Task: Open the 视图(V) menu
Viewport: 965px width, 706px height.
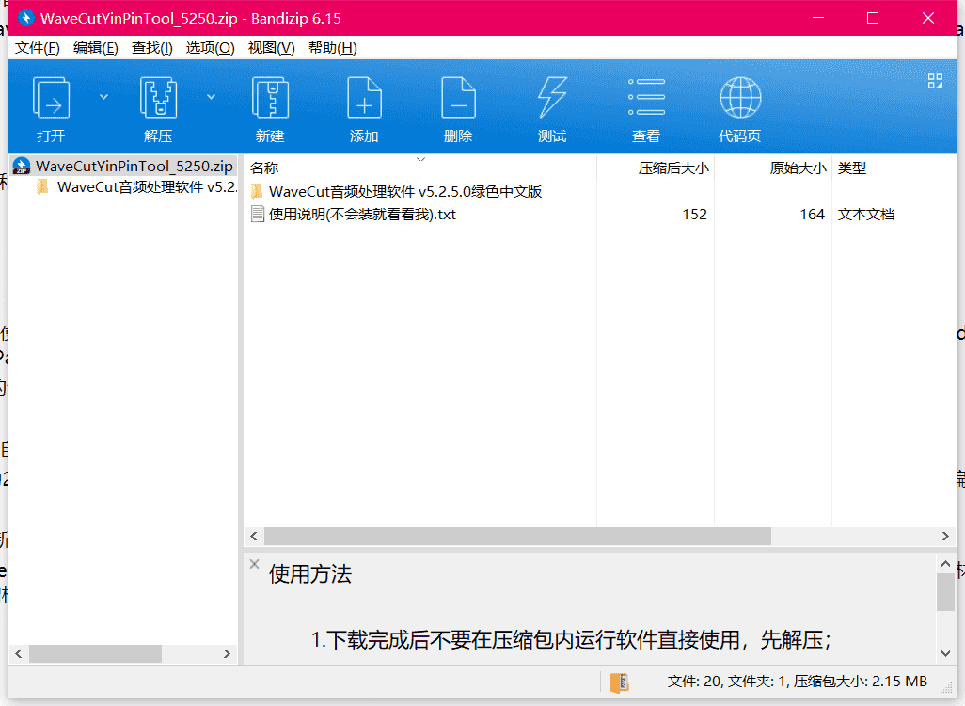Action: pos(272,48)
